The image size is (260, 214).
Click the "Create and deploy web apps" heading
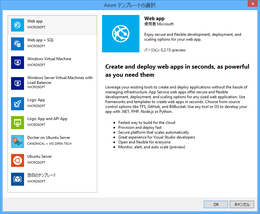click(x=177, y=71)
